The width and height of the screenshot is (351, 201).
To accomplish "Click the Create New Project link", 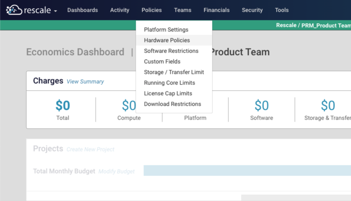I will click(x=90, y=149).
